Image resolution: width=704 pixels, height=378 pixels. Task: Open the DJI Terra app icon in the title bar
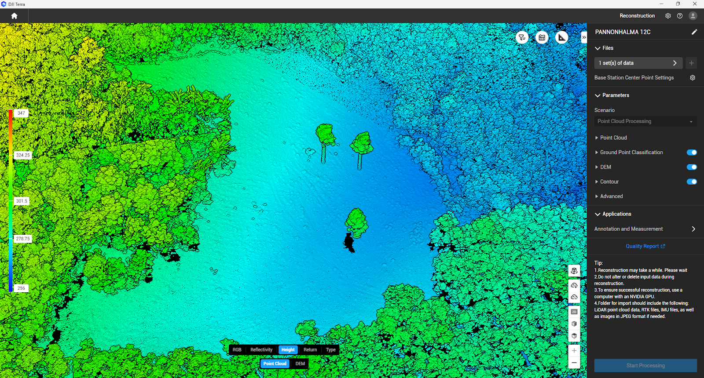(4, 4)
